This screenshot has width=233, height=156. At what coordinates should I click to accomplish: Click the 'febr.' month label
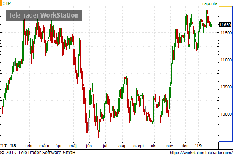point(29,146)
